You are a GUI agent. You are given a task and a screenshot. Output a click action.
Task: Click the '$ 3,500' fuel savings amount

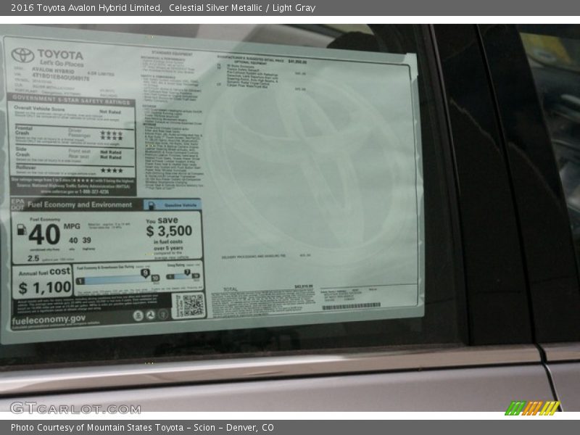[169, 231]
